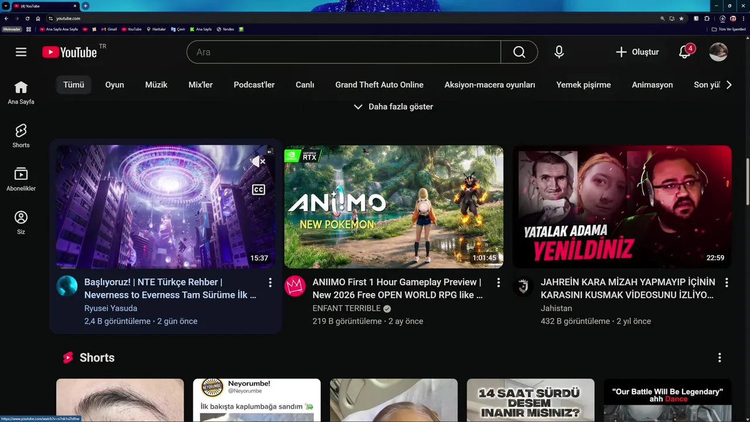Open Abonelikler subscriptions in sidebar
Screen dimensions: 750x422
pos(21,179)
